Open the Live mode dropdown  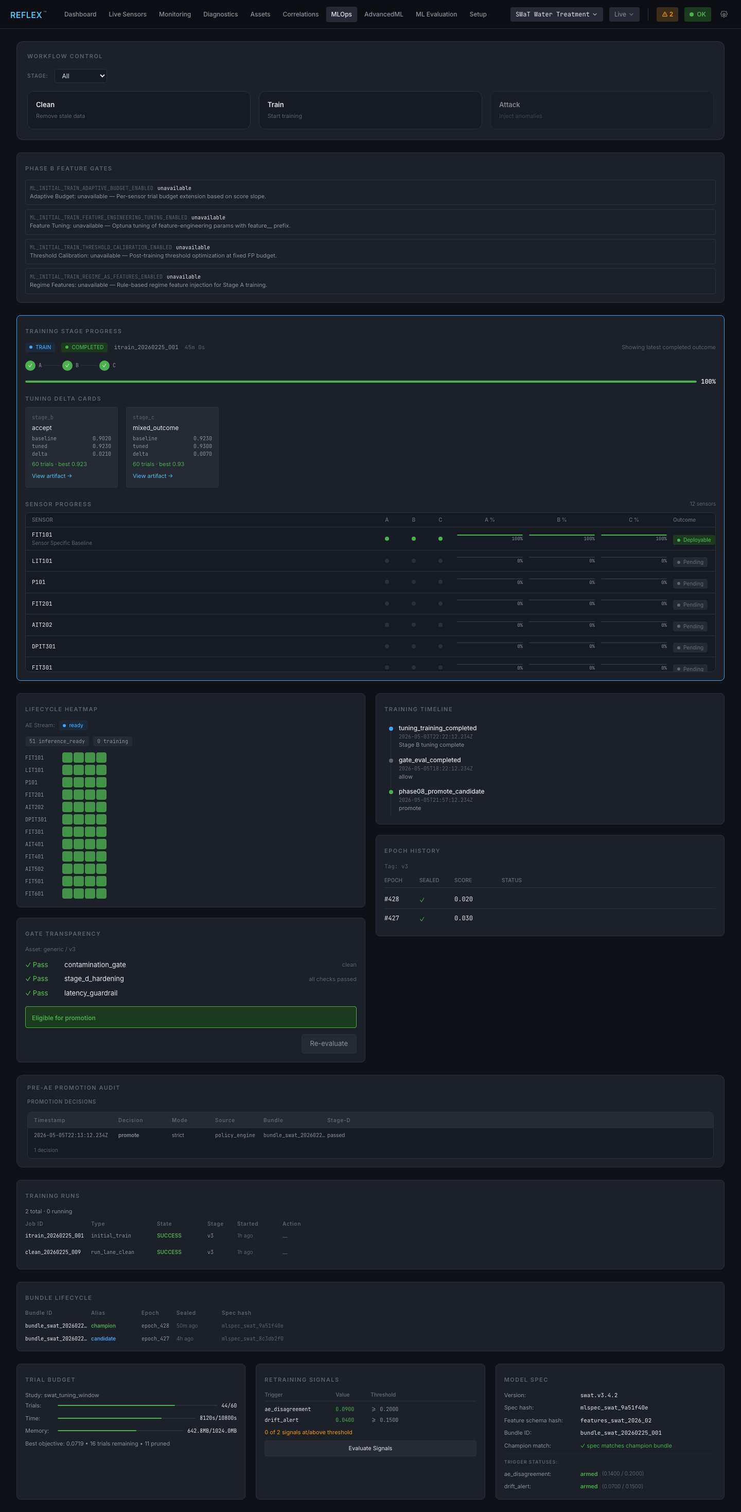(x=624, y=14)
